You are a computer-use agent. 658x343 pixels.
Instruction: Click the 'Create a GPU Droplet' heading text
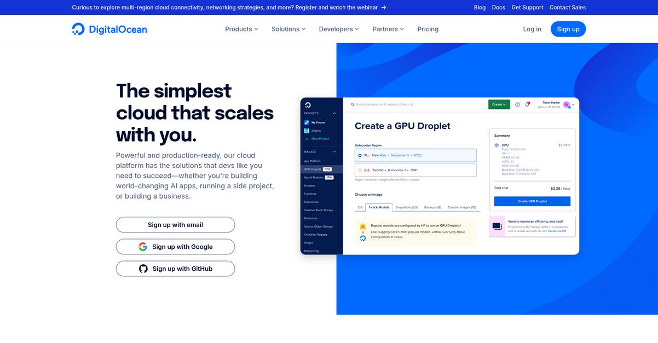402,126
